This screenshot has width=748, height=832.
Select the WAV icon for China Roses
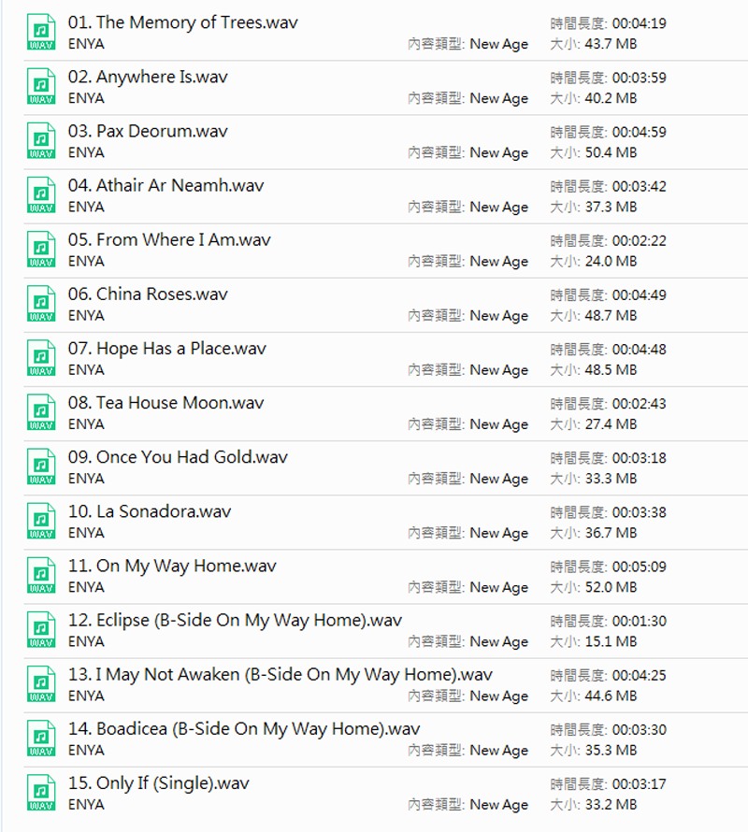(40, 304)
